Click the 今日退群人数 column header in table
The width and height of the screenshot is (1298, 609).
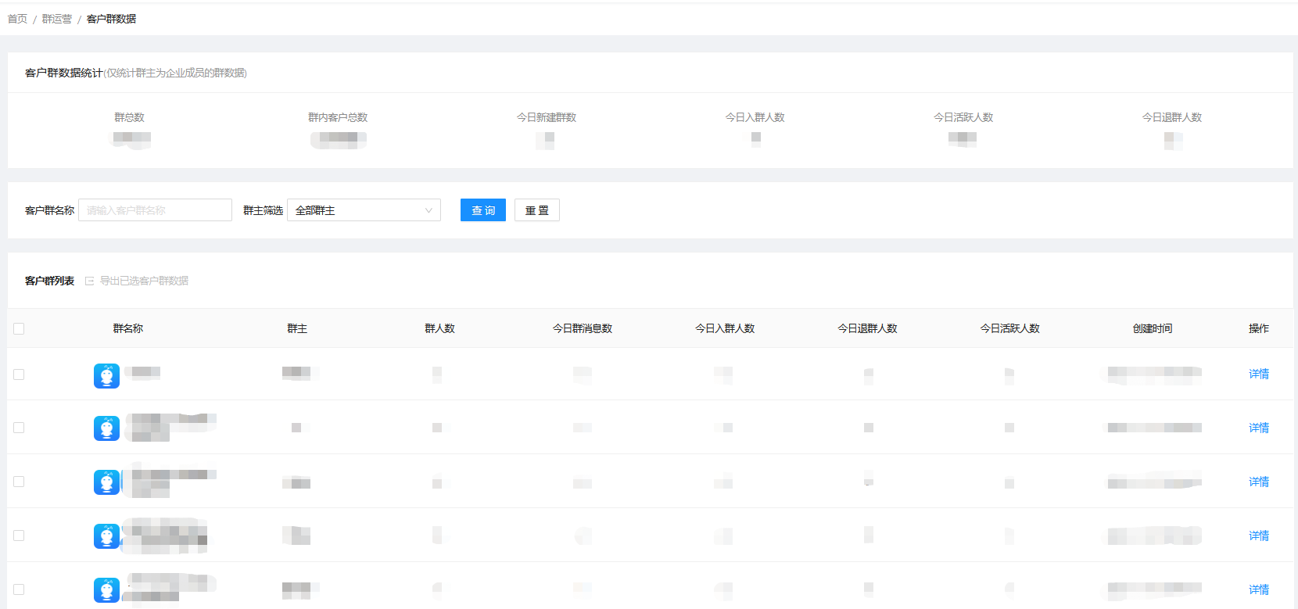tap(867, 328)
